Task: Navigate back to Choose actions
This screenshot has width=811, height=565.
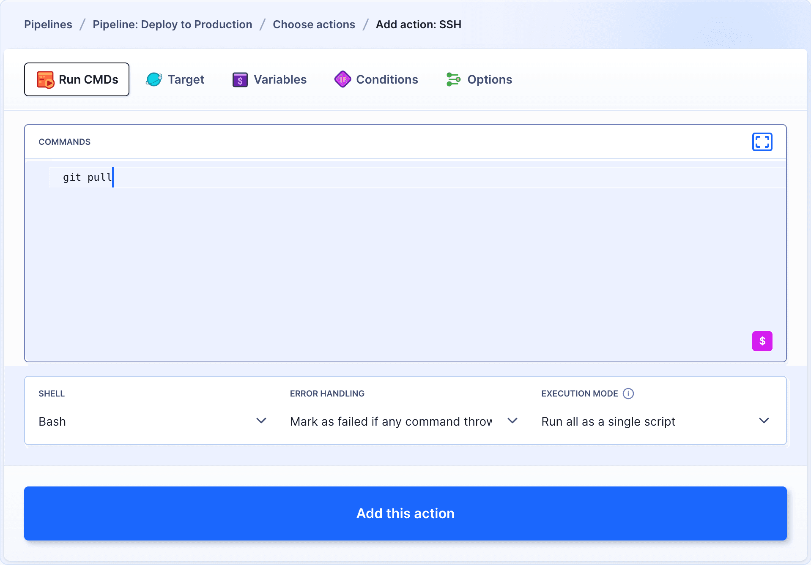Action: 314,24
